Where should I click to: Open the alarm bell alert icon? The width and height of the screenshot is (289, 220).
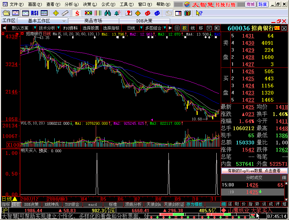pyautogui.click(x=118, y=13)
